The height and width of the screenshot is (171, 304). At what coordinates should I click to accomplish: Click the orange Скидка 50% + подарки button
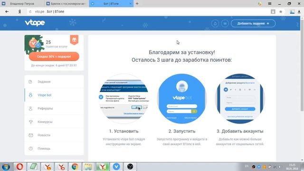click(54, 57)
